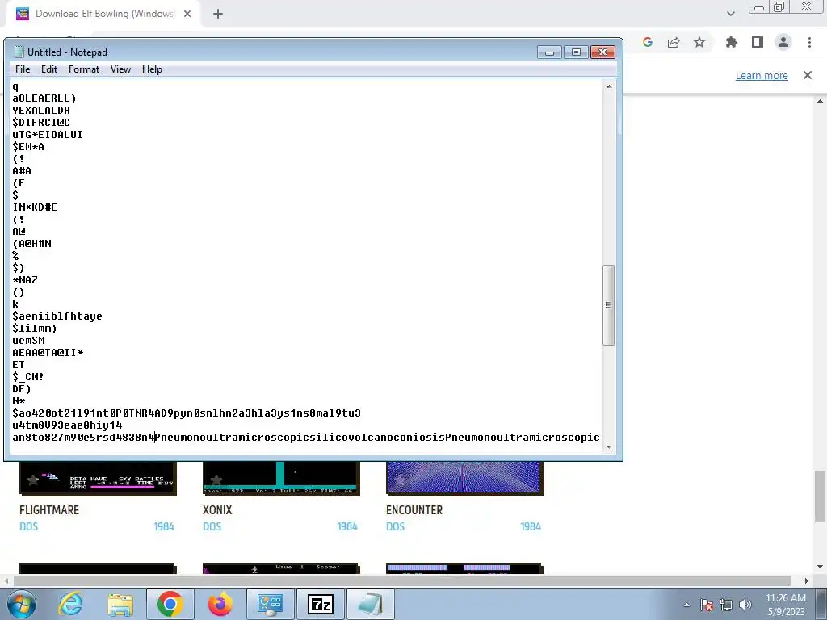Open a new Chrome tab
The height and width of the screenshot is (620, 827).
[x=218, y=14]
